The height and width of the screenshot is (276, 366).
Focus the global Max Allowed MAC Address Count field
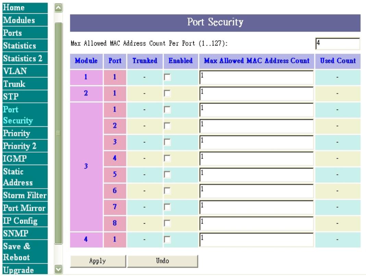click(338, 43)
